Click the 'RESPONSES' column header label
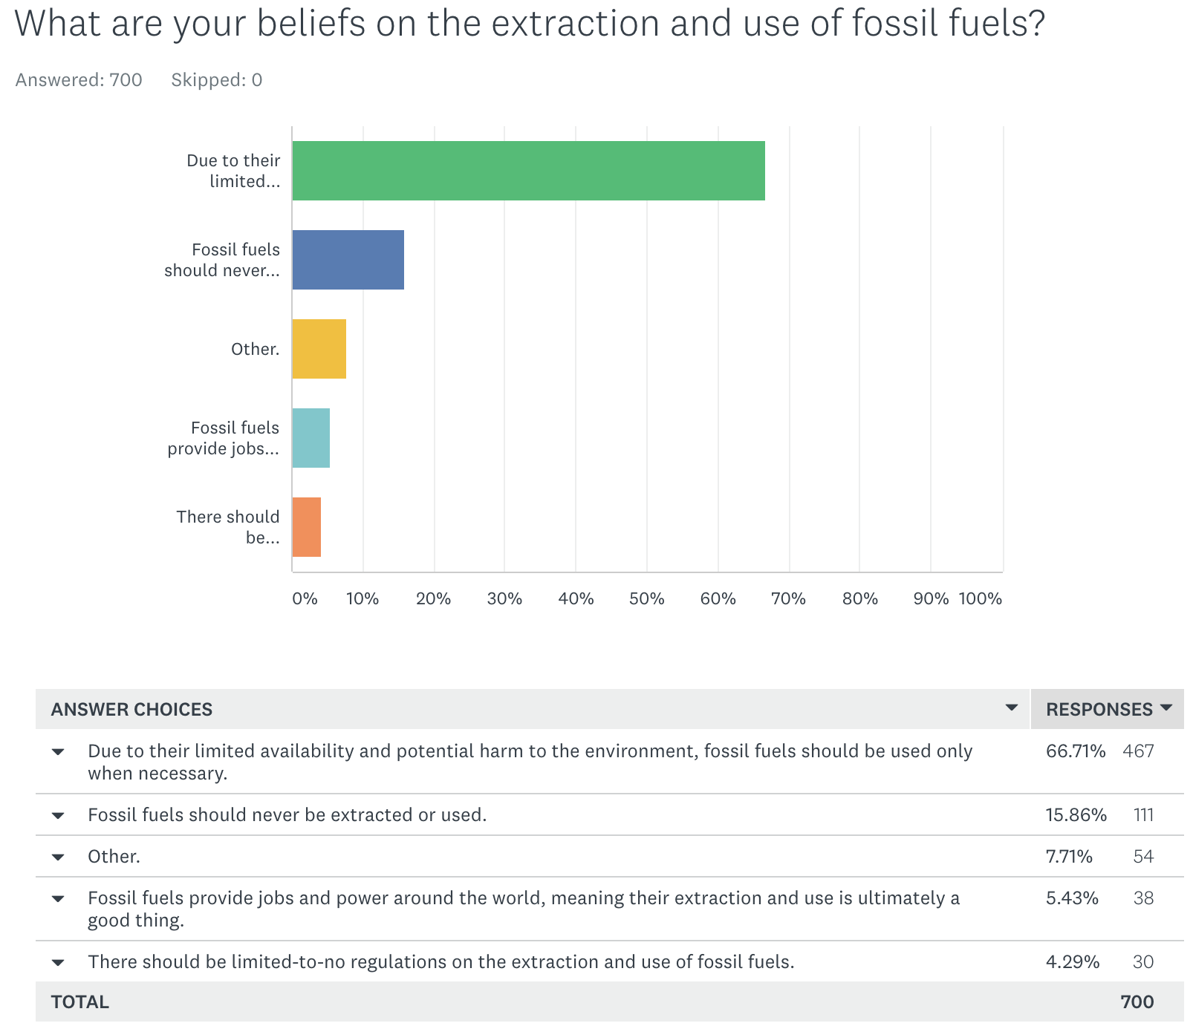The height and width of the screenshot is (1026, 1193). click(x=1099, y=710)
